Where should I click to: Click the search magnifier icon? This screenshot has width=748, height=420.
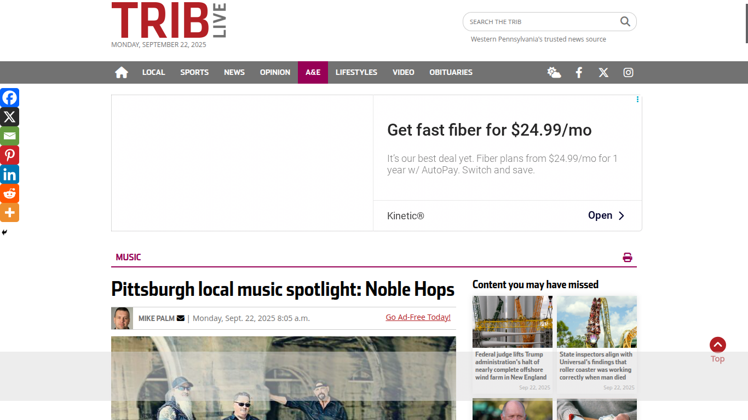pos(625,21)
